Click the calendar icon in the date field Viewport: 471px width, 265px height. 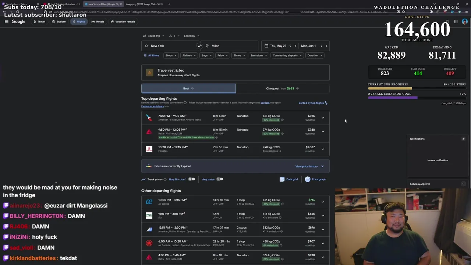[266, 46]
